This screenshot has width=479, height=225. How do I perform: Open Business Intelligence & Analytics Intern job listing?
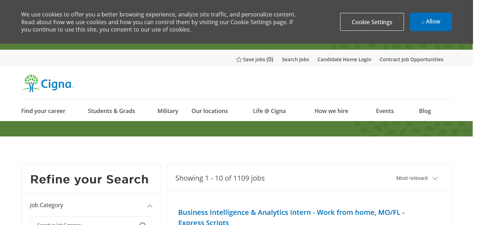[291, 213]
